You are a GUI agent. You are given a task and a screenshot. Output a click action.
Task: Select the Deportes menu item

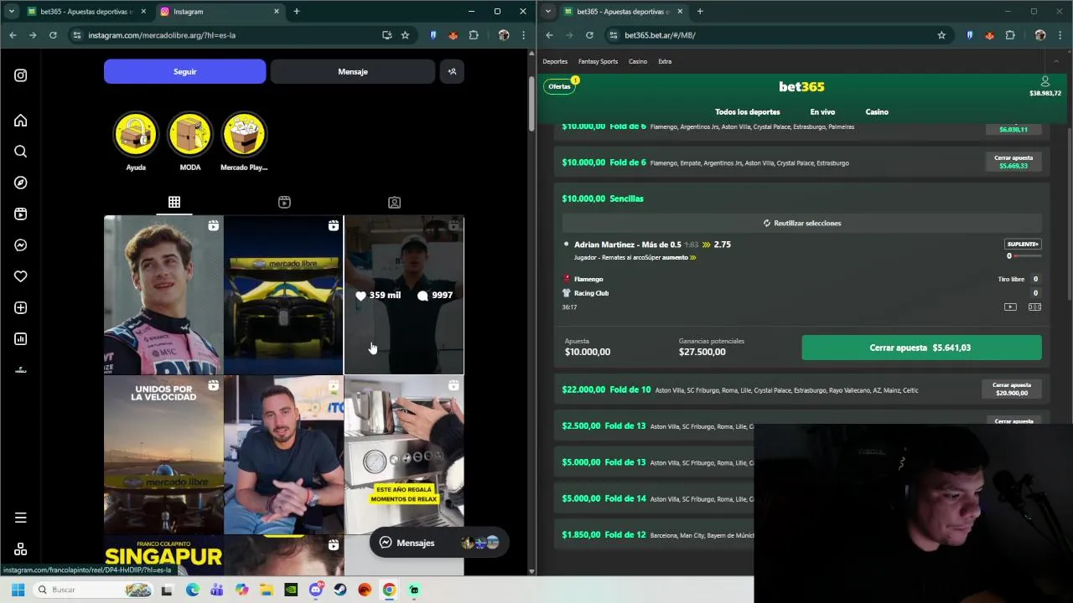(x=555, y=61)
